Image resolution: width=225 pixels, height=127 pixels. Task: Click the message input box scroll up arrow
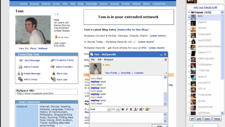(165, 114)
